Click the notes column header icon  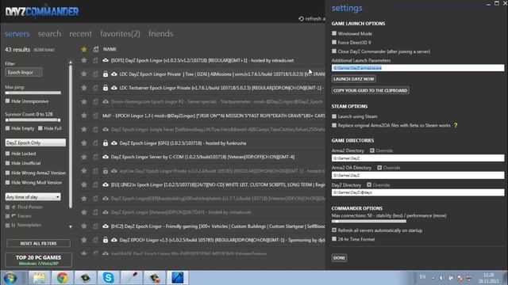point(96,49)
